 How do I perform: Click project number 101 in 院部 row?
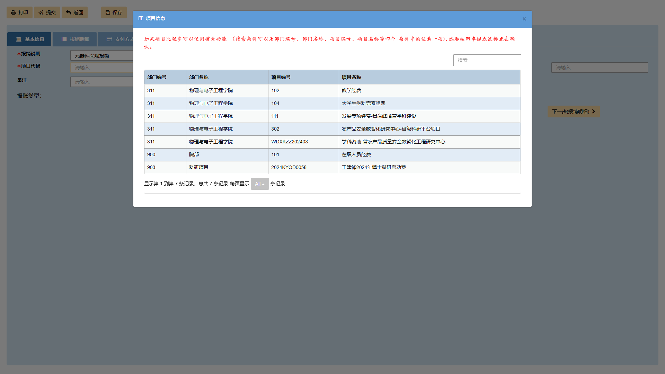275,154
